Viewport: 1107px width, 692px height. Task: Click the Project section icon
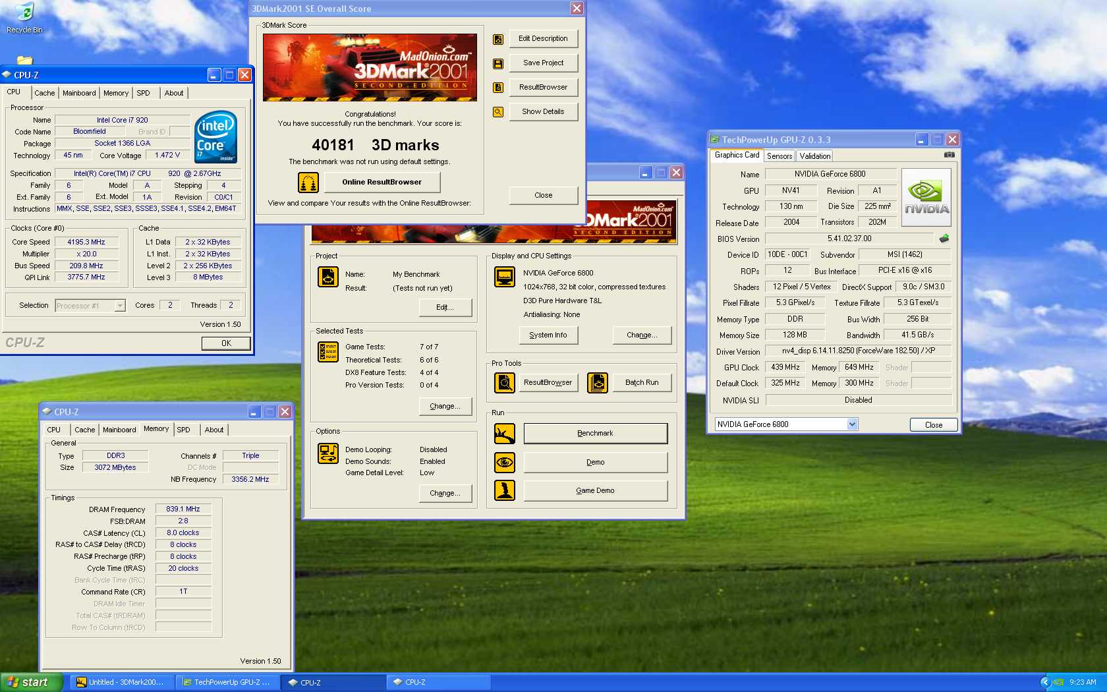tap(327, 277)
